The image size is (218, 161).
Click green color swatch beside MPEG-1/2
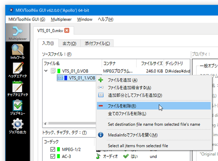[58, 149]
